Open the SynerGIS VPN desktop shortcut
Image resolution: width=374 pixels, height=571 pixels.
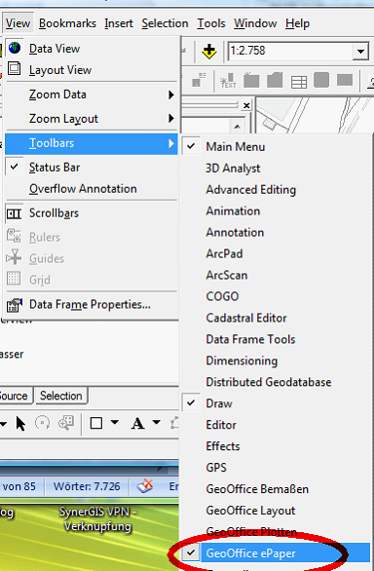click(97, 519)
